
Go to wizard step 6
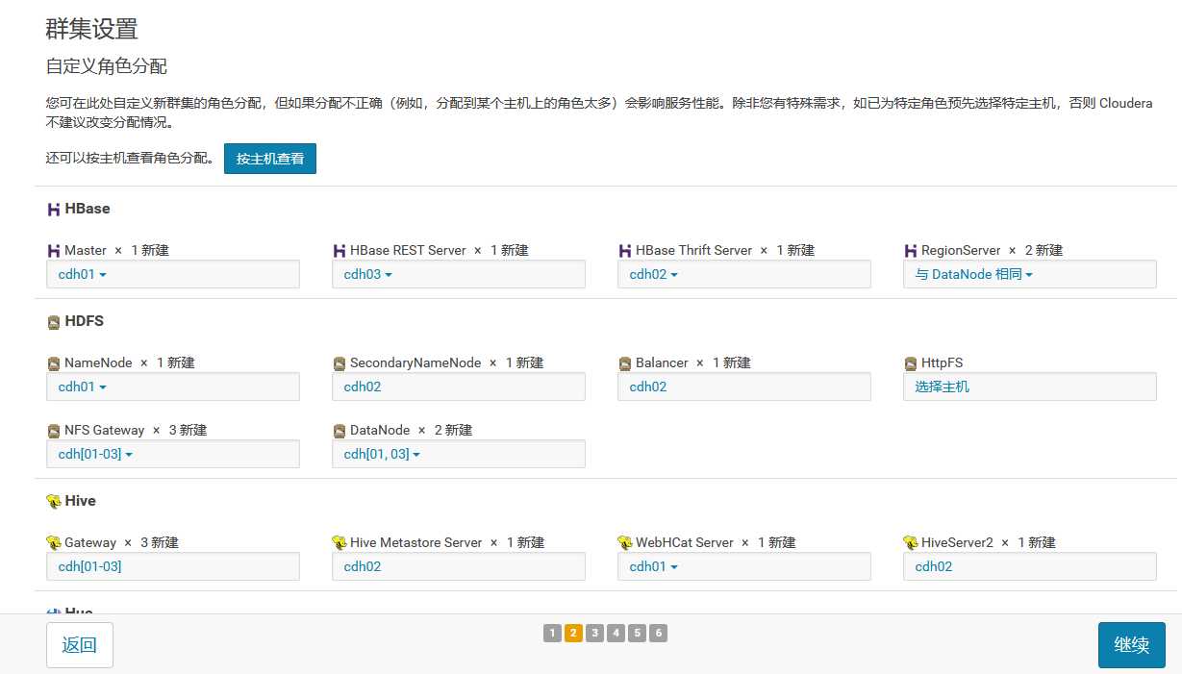coord(658,633)
